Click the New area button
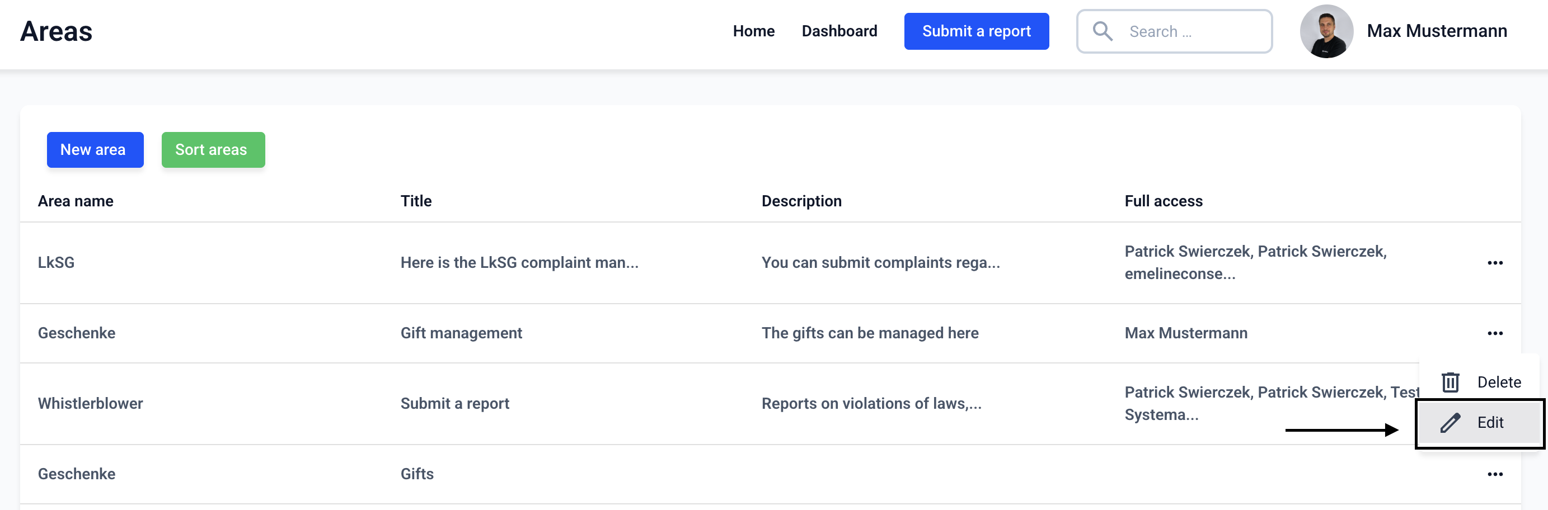This screenshot has width=1548, height=510. point(95,149)
